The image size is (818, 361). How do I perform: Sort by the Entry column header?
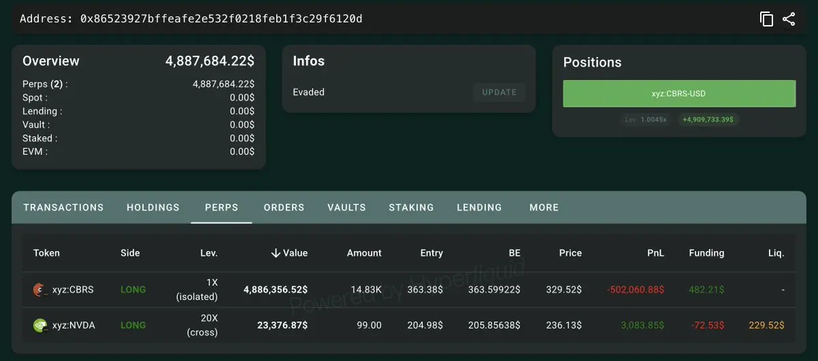pos(431,253)
